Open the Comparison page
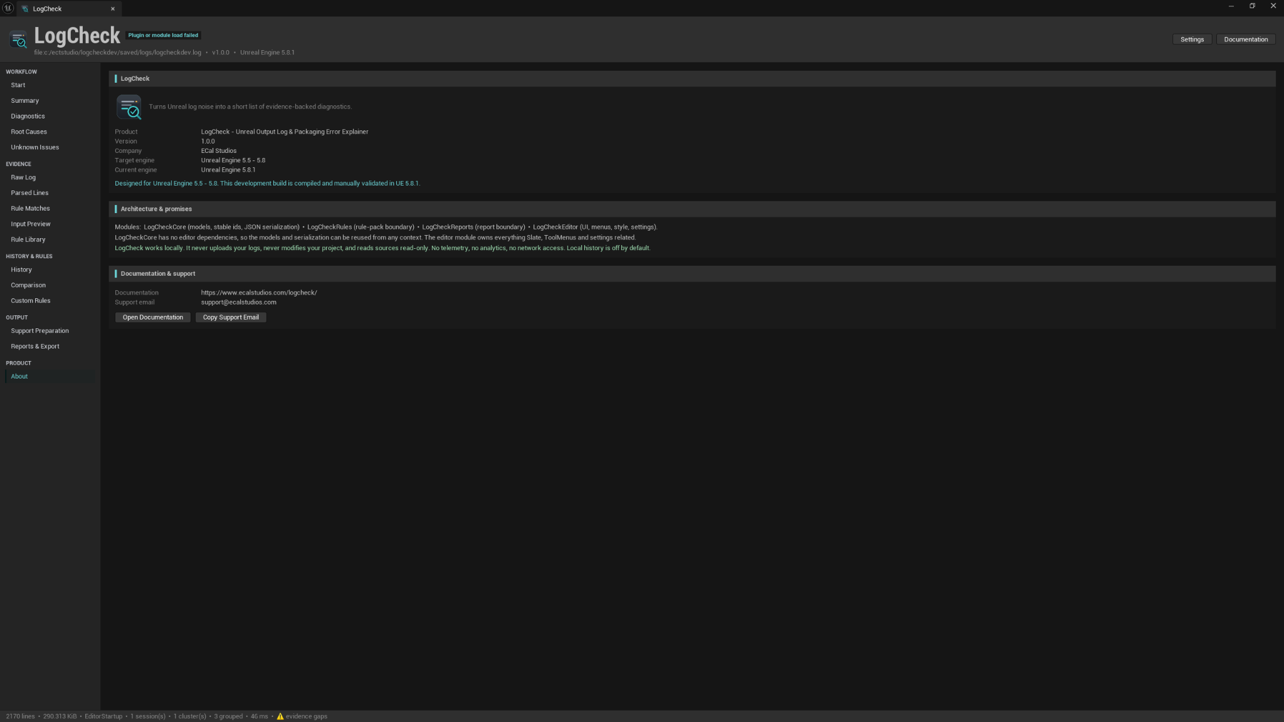This screenshot has width=1284, height=722. tap(50, 285)
